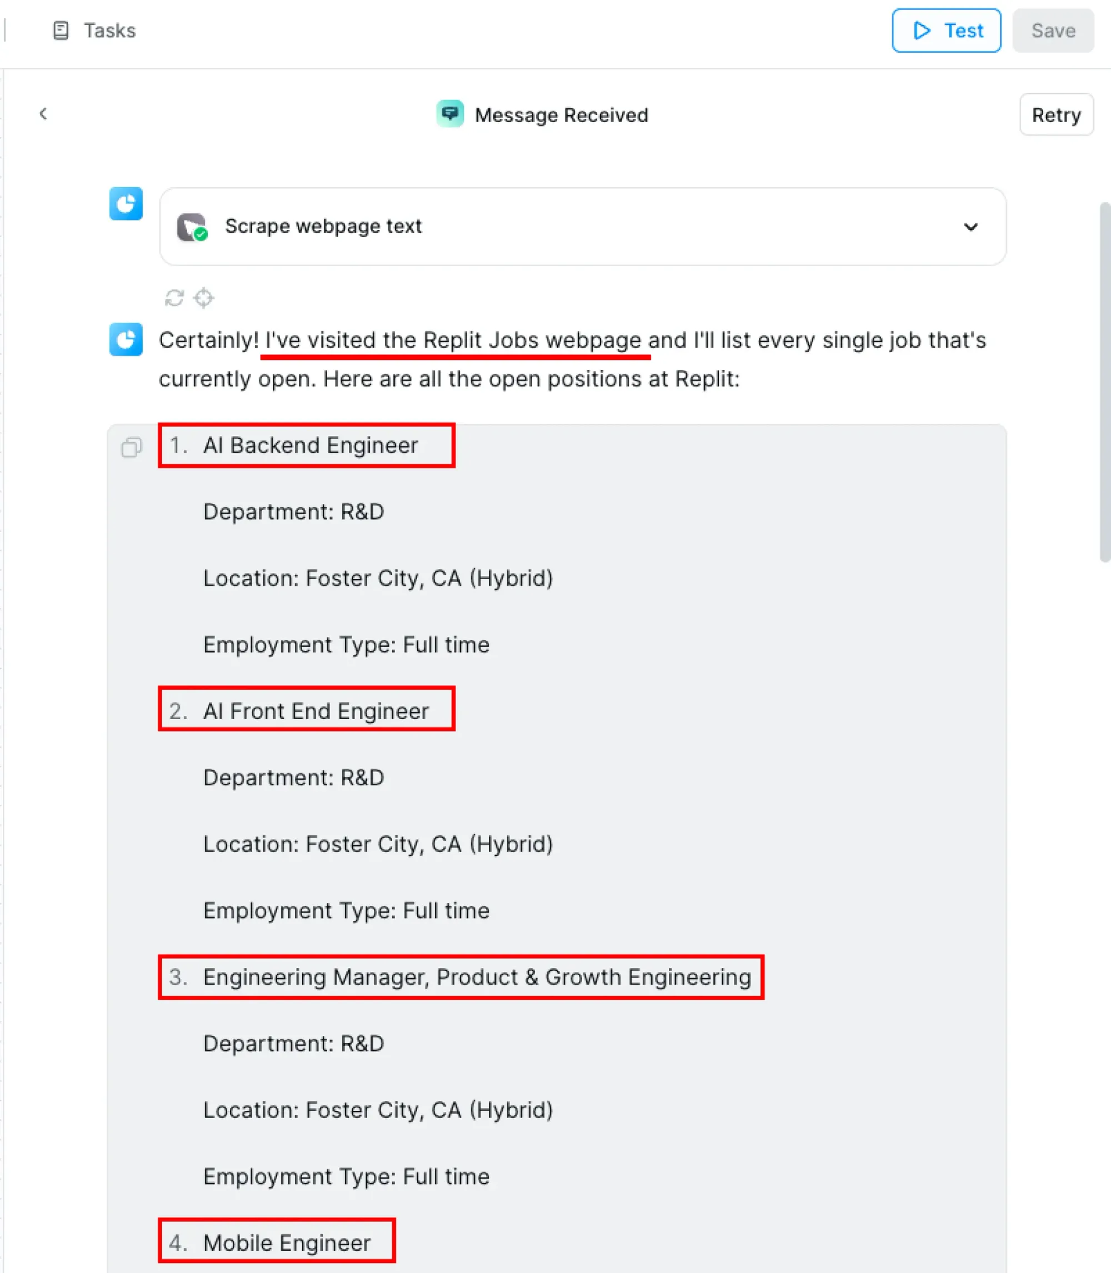Click the Mobile Engineer entry
Screen dimensions: 1111x1273
click(x=287, y=1242)
